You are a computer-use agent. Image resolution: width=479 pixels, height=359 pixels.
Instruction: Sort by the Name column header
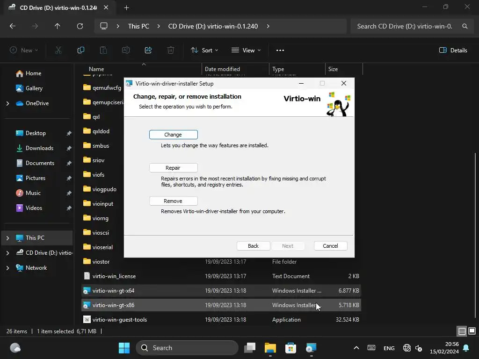(x=96, y=69)
